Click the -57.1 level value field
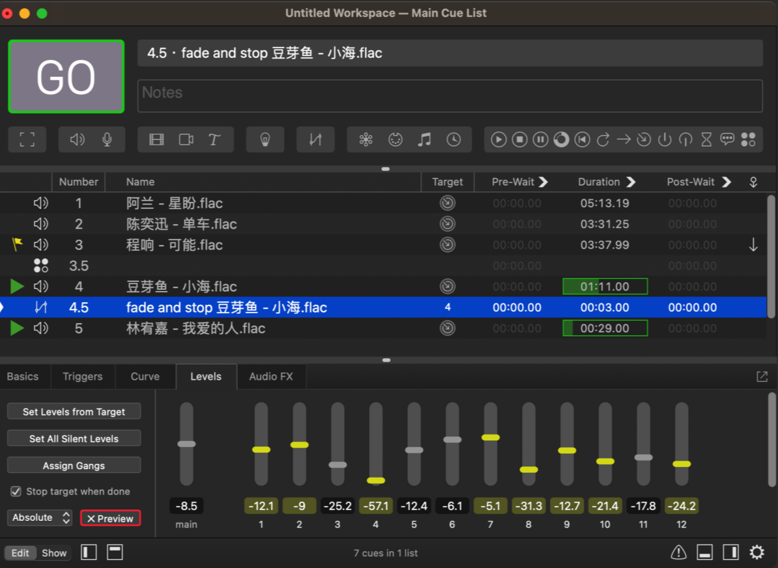This screenshot has width=778, height=568. pos(375,506)
